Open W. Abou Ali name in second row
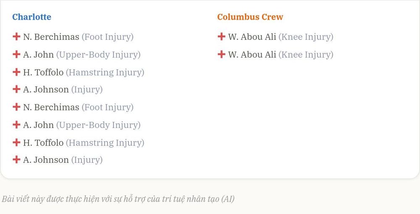This screenshot has height=214, width=420. pos(252,55)
